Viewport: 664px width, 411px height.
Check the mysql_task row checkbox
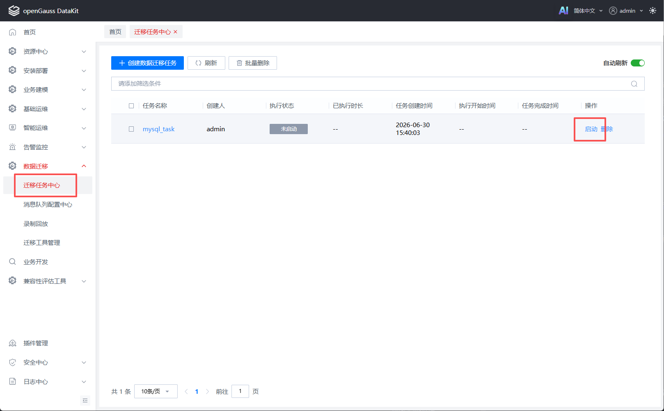(x=131, y=129)
